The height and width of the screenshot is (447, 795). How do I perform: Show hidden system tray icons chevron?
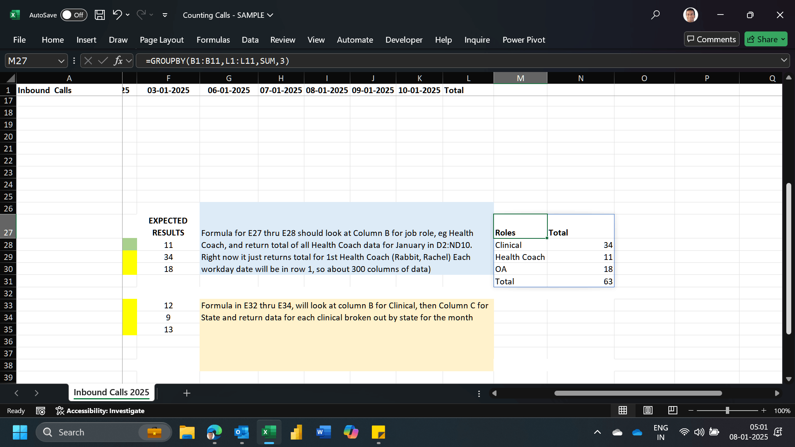click(597, 432)
